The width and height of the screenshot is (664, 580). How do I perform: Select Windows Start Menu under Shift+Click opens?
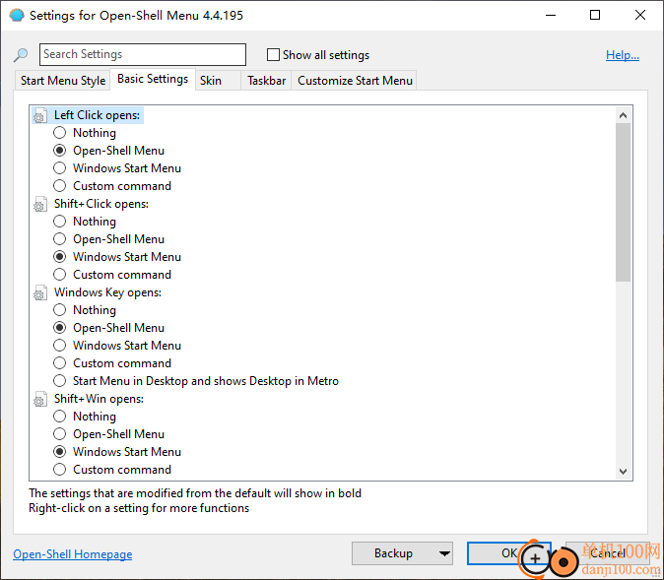coord(60,257)
